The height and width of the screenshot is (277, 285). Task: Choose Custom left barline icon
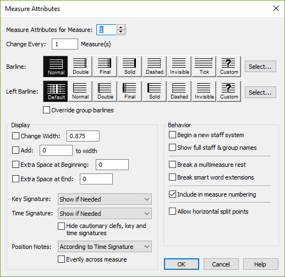[229, 91]
